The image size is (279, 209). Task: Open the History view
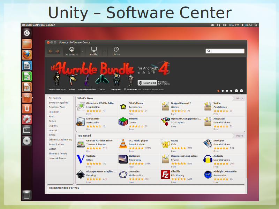[116, 51]
